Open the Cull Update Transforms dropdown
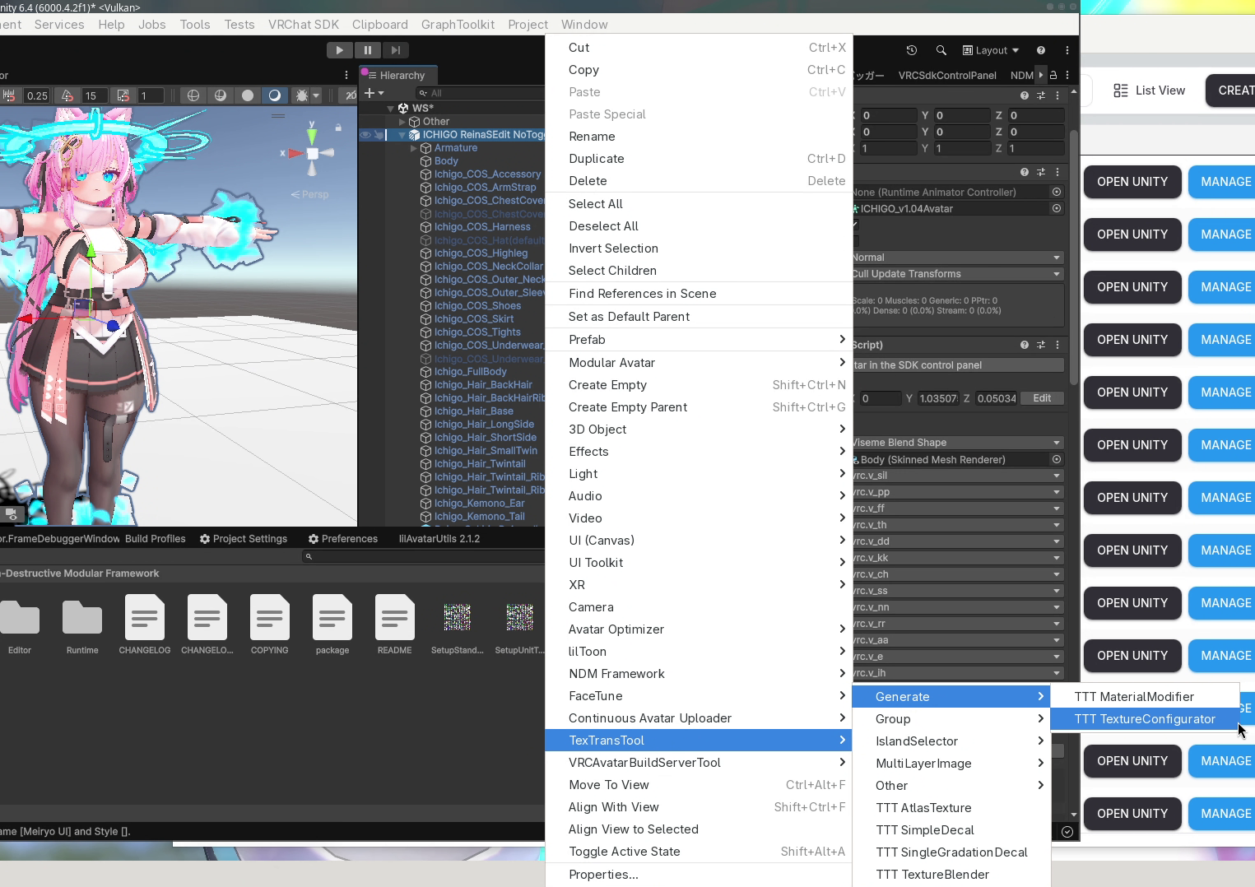1255x887 pixels. click(958, 274)
